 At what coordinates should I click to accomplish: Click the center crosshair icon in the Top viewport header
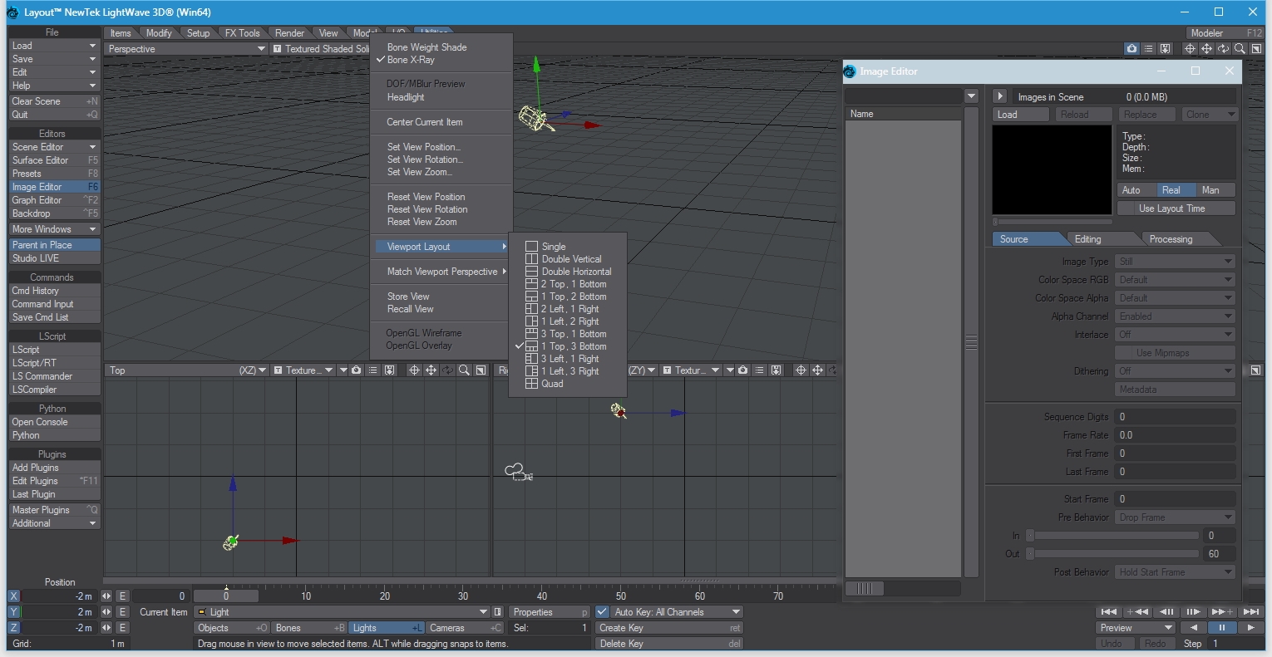(x=414, y=370)
